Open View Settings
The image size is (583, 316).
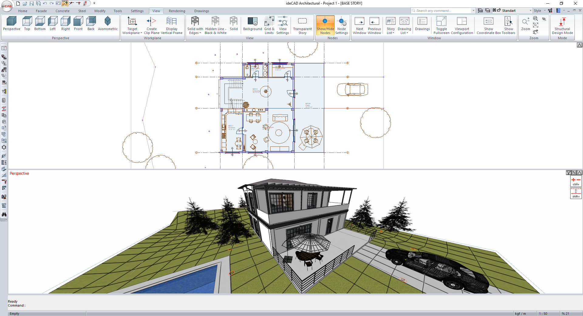[283, 26]
